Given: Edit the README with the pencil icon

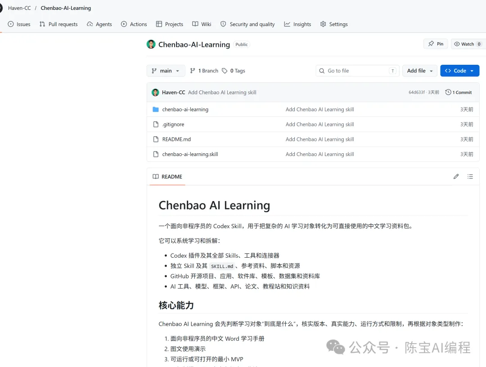Looking at the screenshot, I should (x=456, y=177).
